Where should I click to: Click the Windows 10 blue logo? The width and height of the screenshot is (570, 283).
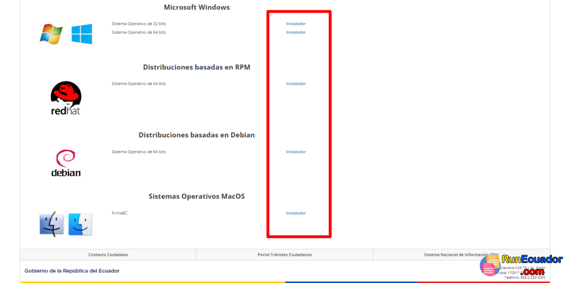(82, 34)
